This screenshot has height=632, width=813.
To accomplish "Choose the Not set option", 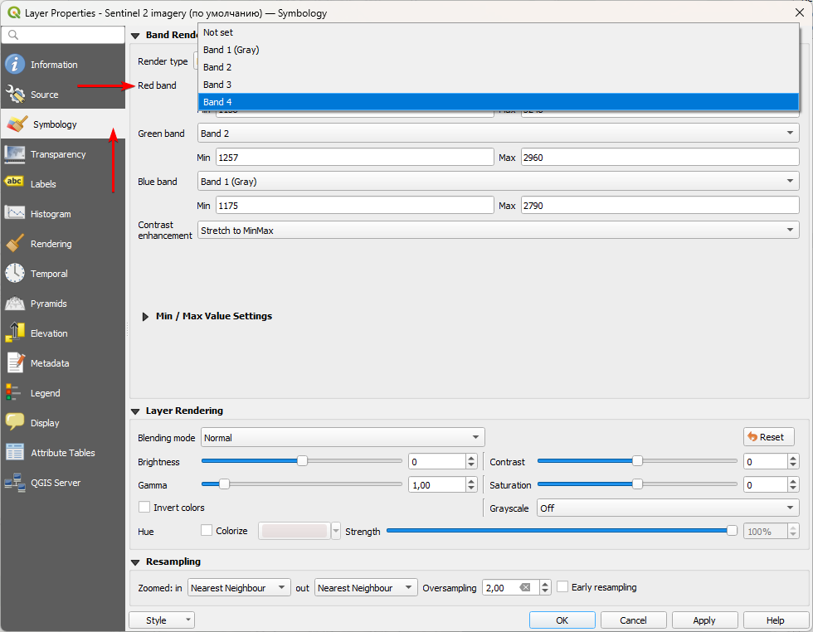I will 218,32.
